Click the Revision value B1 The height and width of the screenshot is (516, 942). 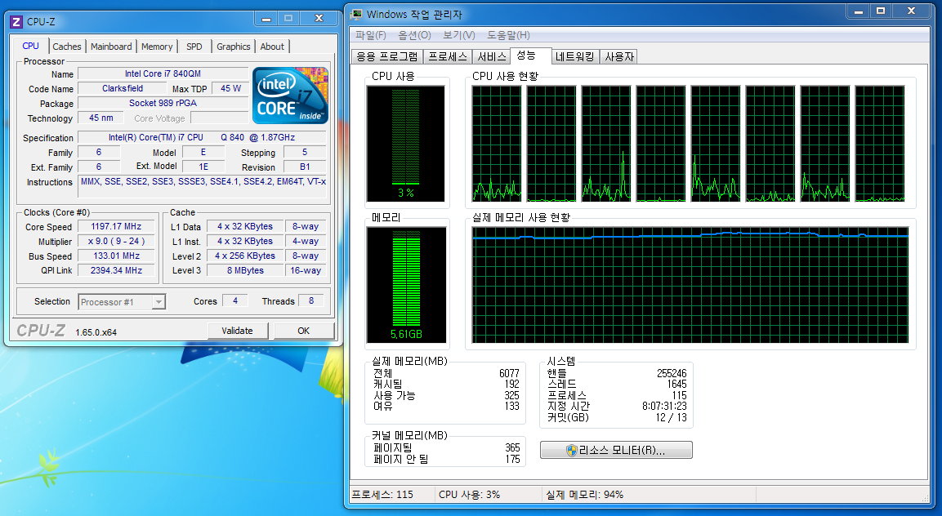click(x=305, y=167)
